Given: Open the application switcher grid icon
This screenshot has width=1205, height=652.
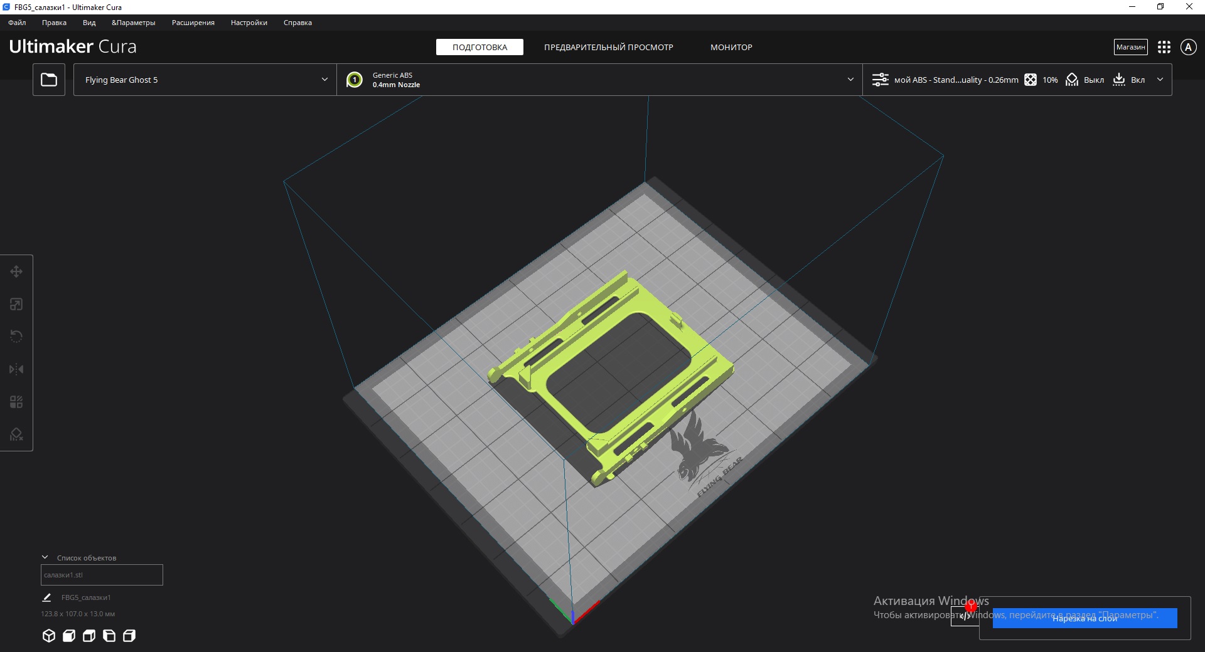Looking at the screenshot, I should pyautogui.click(x=1164, y=47).
